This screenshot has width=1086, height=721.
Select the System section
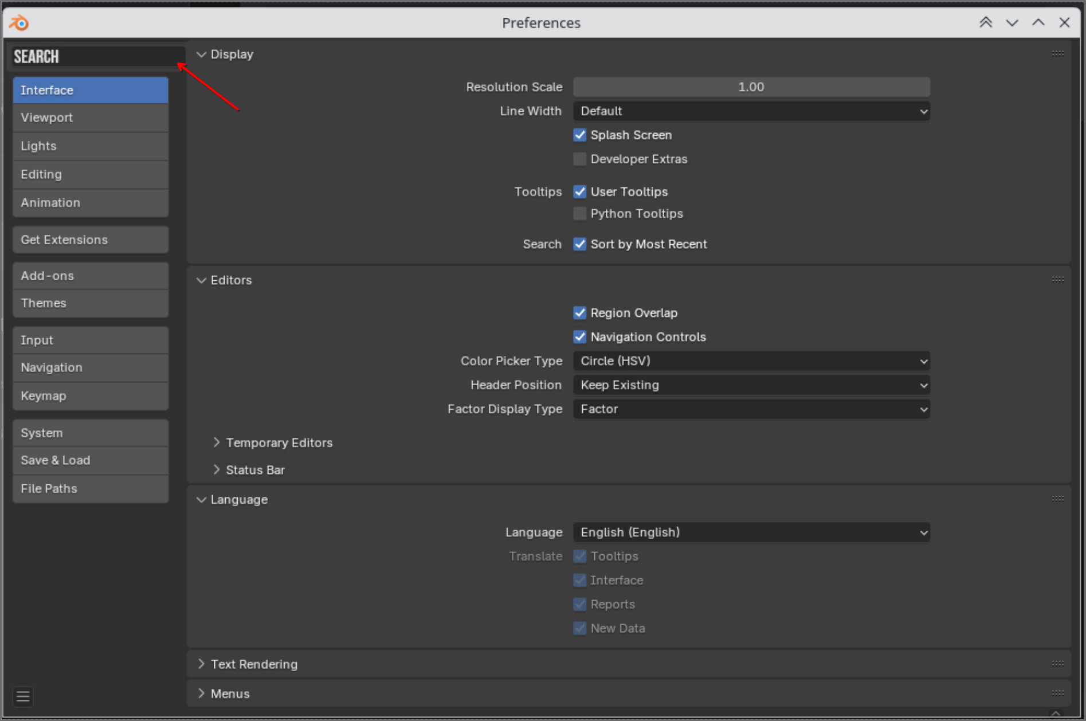click(x=91, y=433)
